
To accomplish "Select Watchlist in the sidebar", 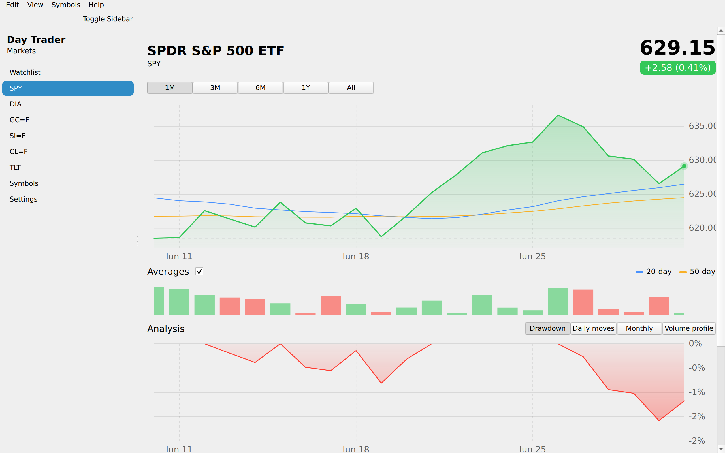I will click(68, 72).
